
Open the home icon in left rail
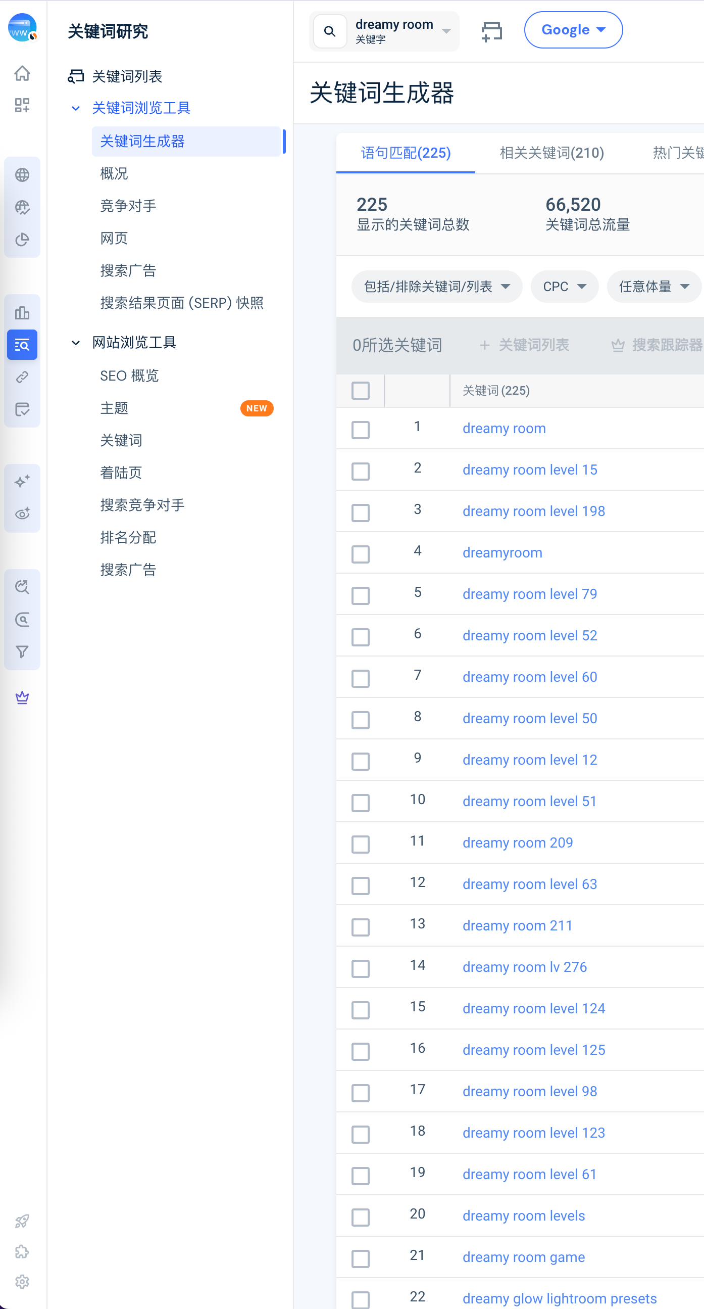coord(22,73)
